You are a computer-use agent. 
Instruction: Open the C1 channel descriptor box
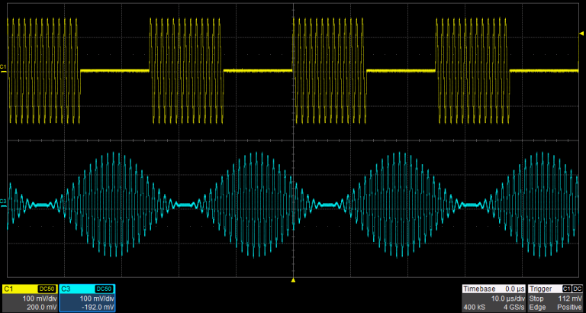pyautogui.click(x=29, y=298)
